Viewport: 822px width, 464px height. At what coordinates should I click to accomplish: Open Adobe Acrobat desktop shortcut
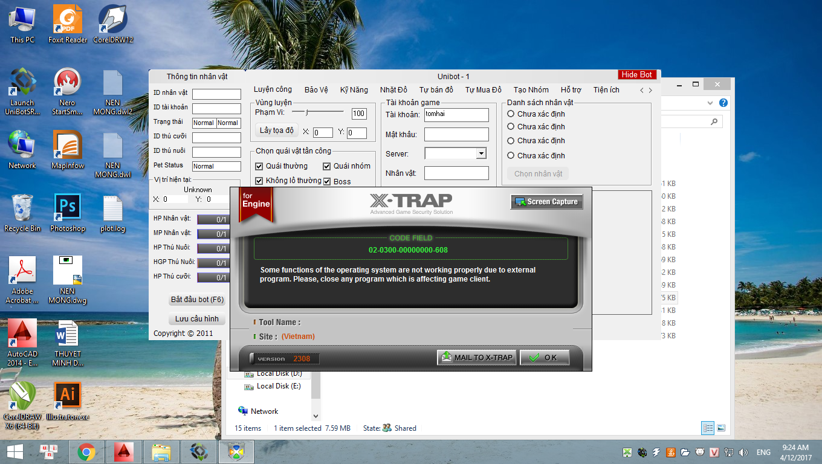22,280
